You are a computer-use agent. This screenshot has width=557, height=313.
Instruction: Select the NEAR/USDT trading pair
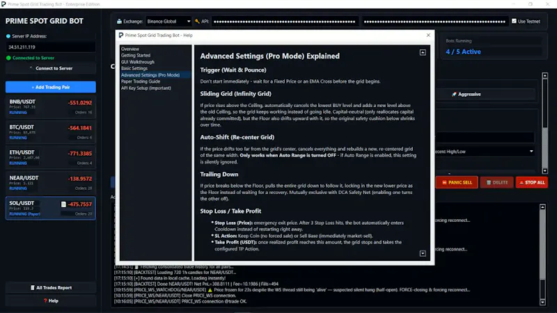pyautogui.click(x=50, y=183)
